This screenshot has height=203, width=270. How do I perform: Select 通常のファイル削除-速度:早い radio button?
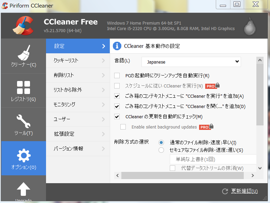coord(161,143)
